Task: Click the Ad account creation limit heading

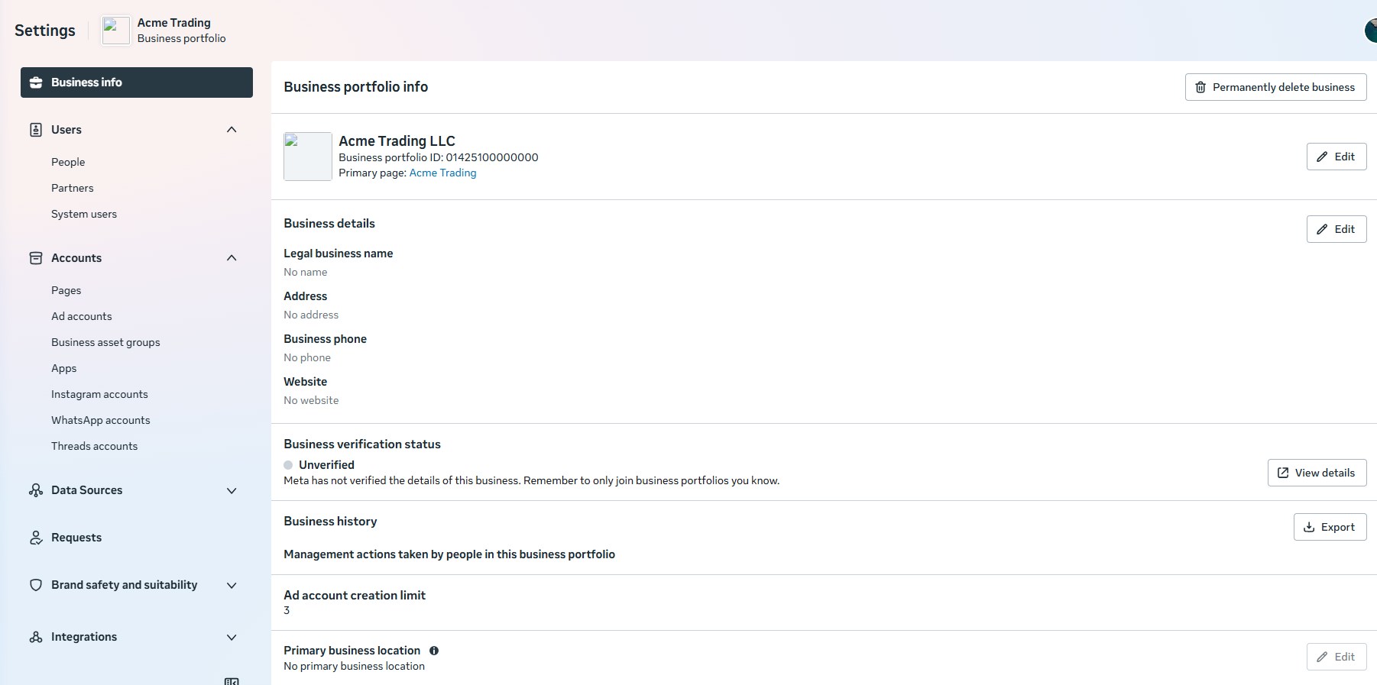Action: [355, 596]
